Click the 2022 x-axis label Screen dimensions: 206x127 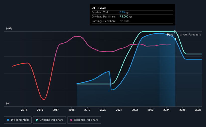pos(135,110)
